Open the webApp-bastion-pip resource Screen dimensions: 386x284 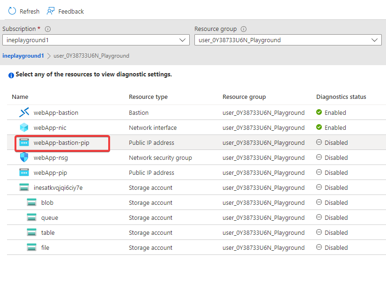(61, 142)
